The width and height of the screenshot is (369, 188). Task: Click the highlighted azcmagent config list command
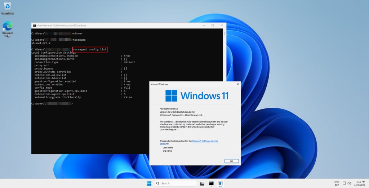click(x=90, y=49)
